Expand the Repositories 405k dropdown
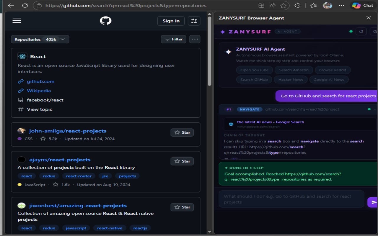This screenshot has width=378, height=236. coord(40,39)
